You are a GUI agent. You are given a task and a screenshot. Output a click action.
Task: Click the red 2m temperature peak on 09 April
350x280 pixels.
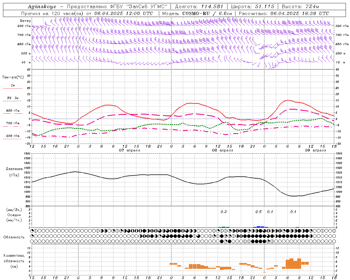coord(288,100)
